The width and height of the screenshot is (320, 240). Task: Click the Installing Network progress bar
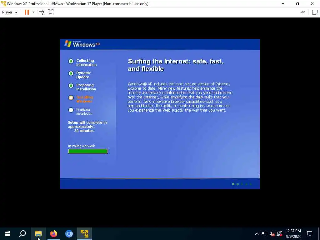pos(88,151)
